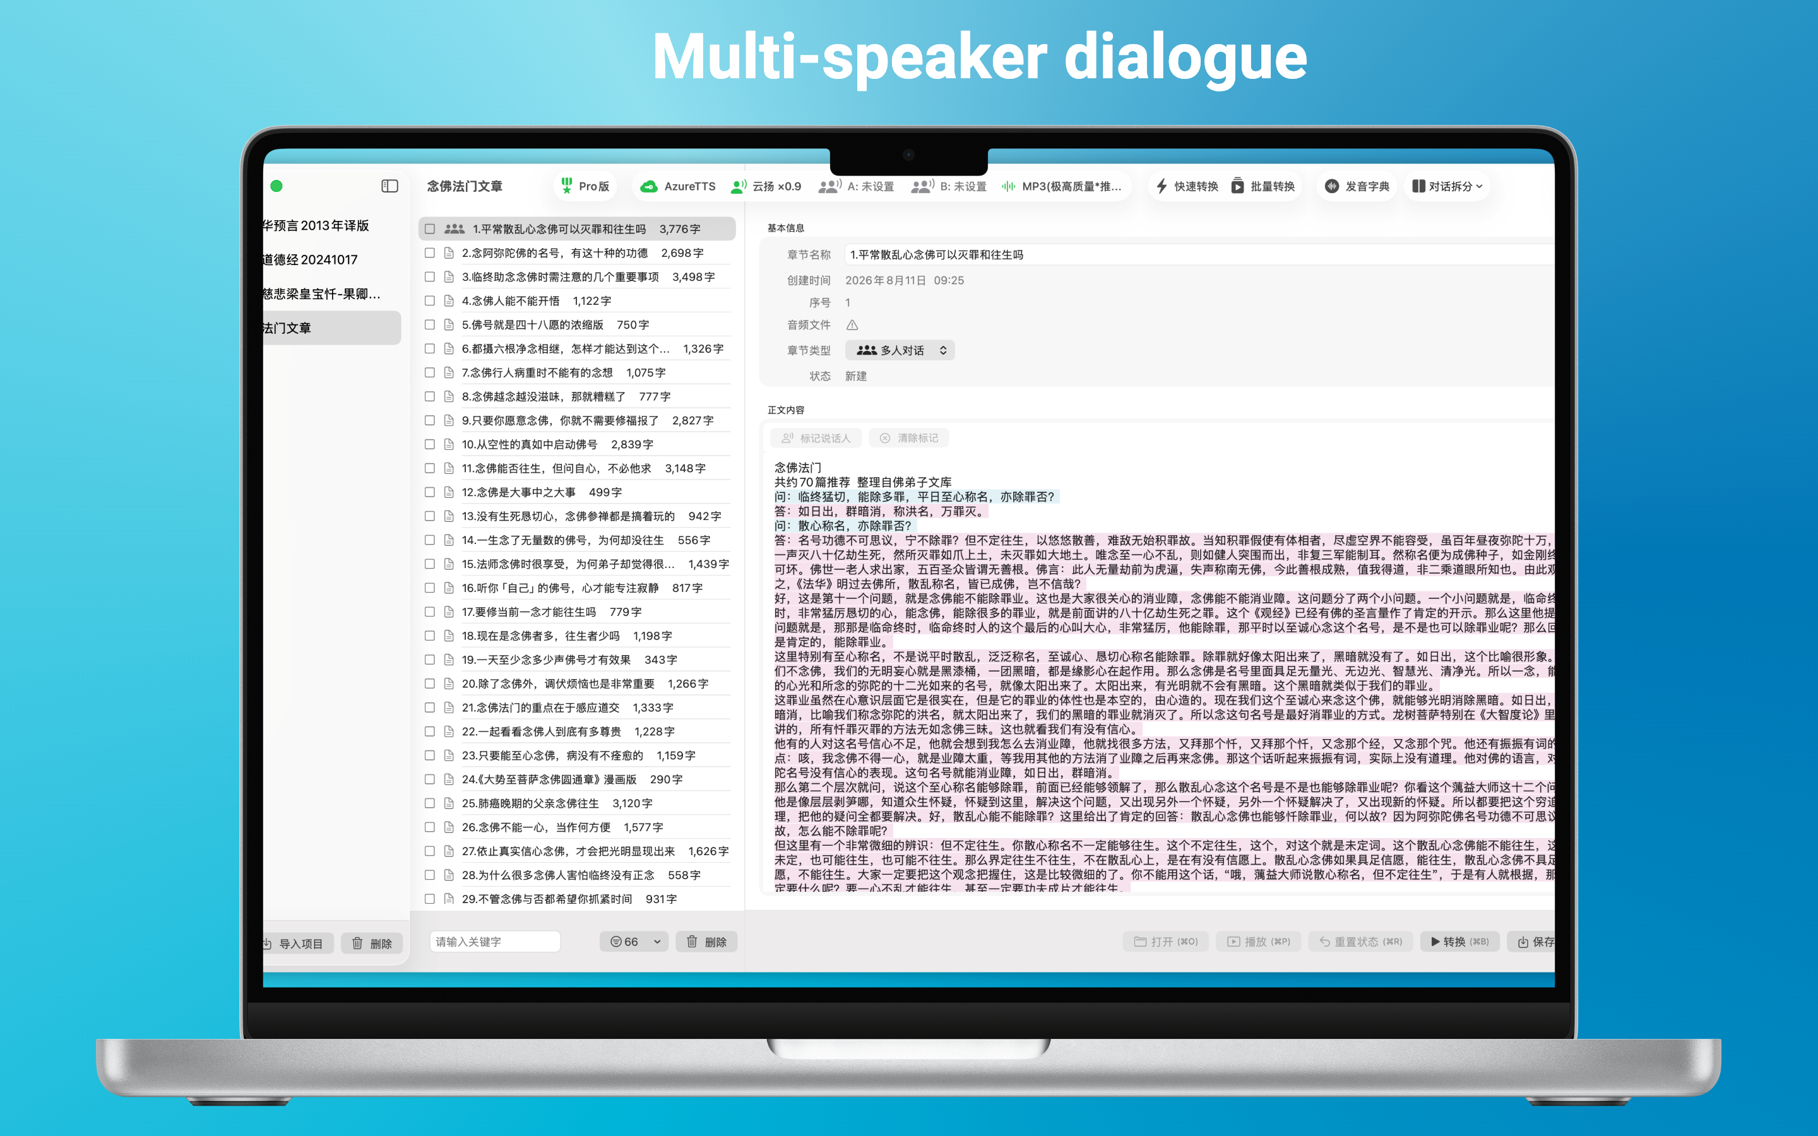This screenshot has width=1818, height=1136.
Task: Click the 导入项目 import button
Action: coord(295,943)
